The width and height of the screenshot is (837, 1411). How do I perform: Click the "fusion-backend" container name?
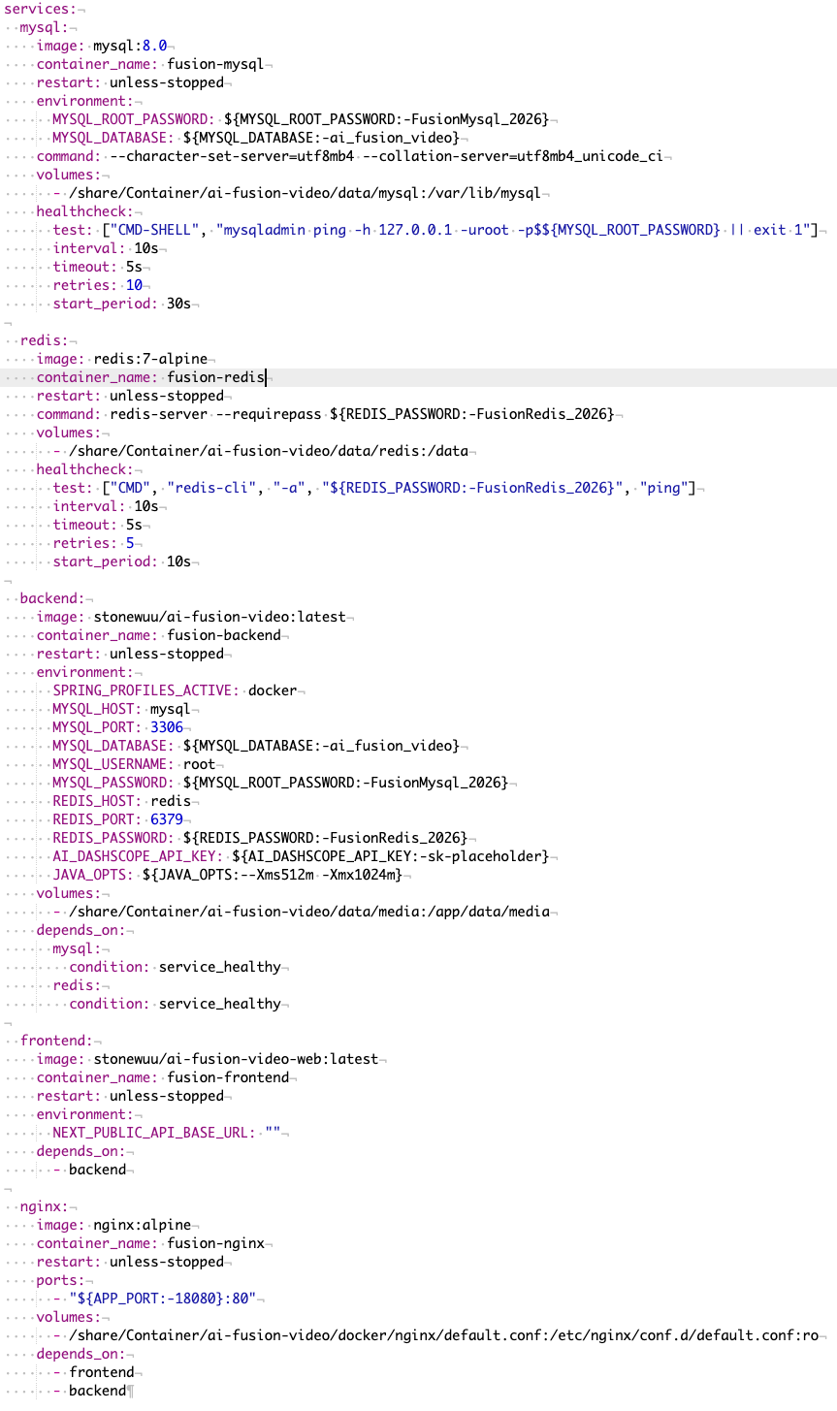click(x=224, y=635)
